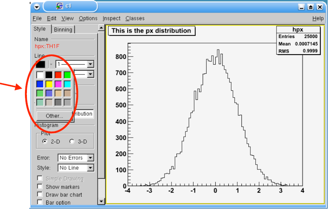Pick the periwinkle purple swatch
This screenshot has width=328, height=211.
click(x=49, y=93)
